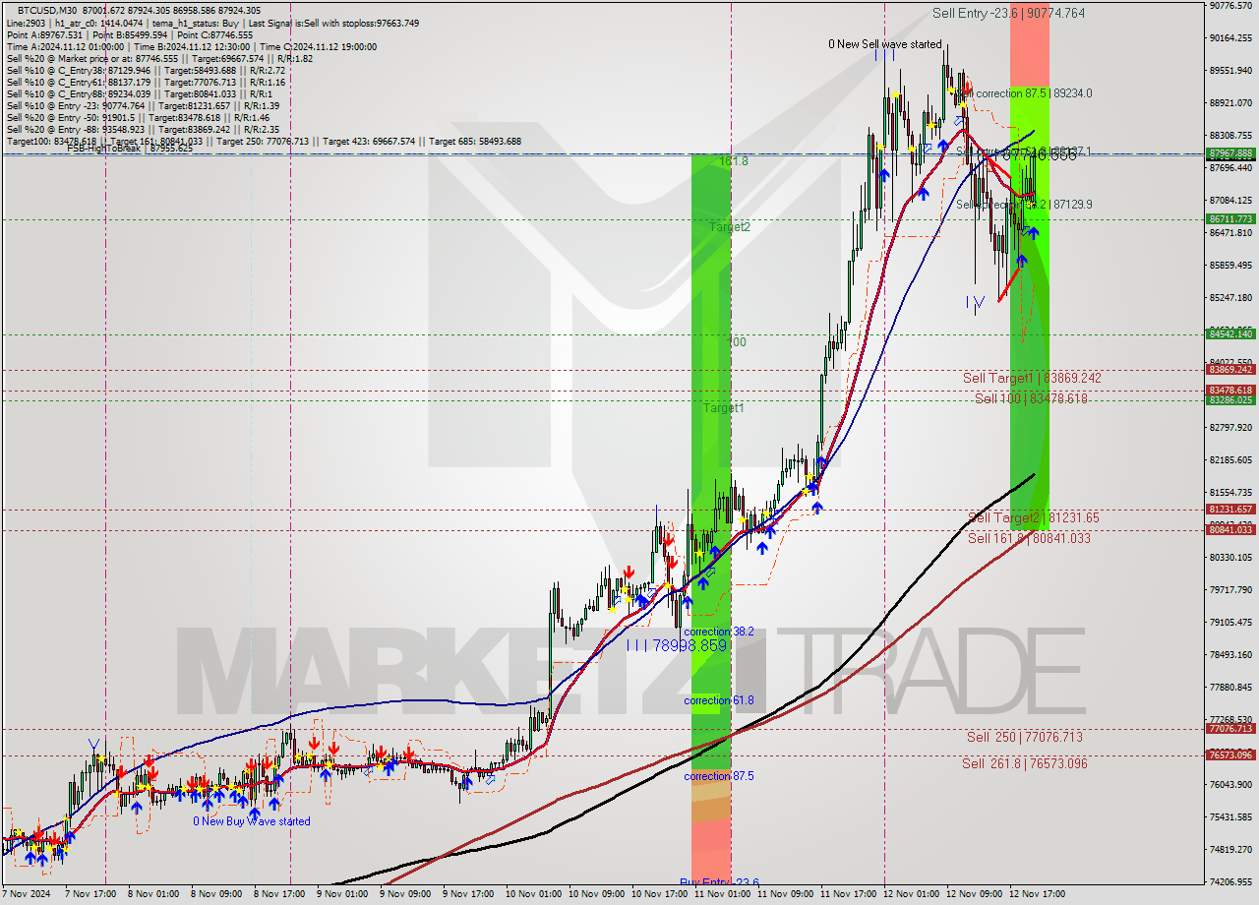
Task: Click the red 83869.242 price tag
Action: [1230, 370]
